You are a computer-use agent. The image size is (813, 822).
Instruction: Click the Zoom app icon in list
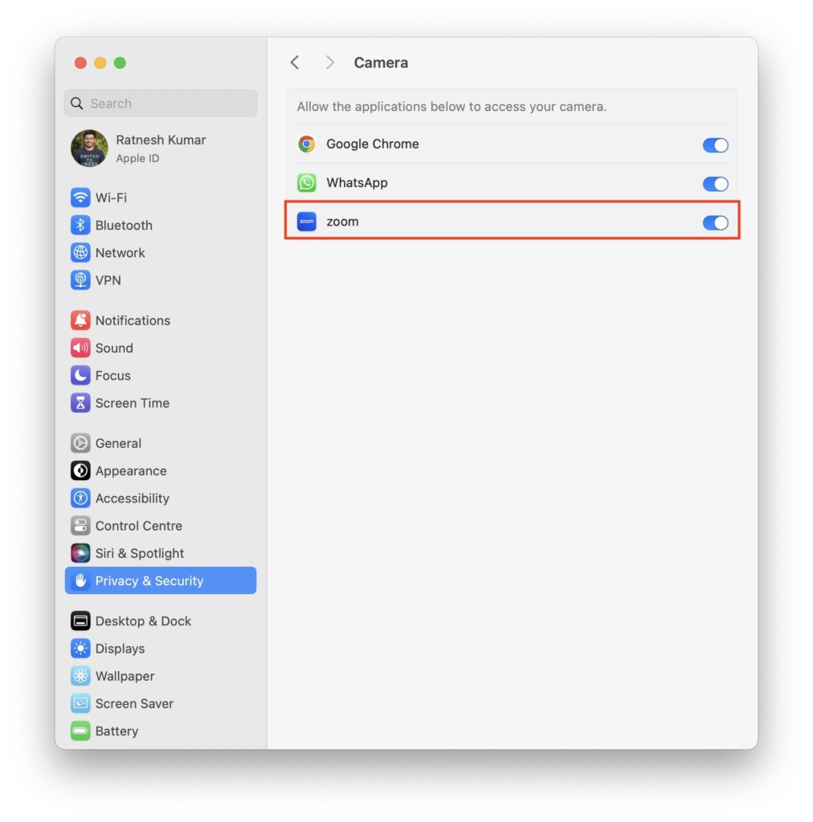coord(307,222)
